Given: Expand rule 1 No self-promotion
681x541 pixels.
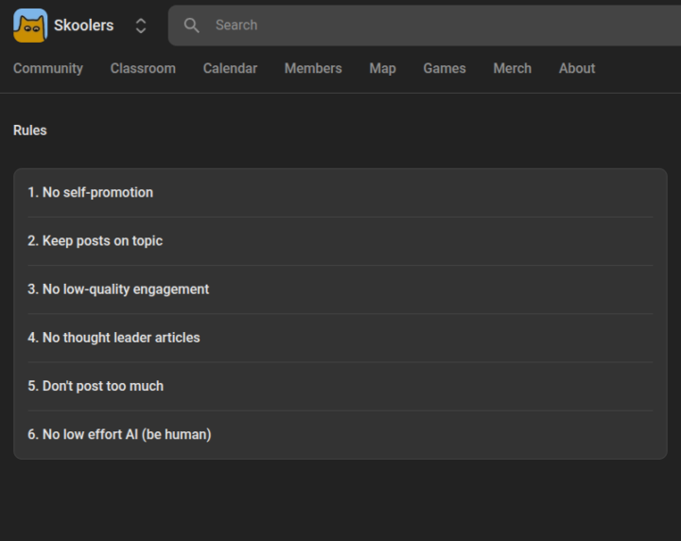Looking at the screenshot, I should (x=91, y=193).
